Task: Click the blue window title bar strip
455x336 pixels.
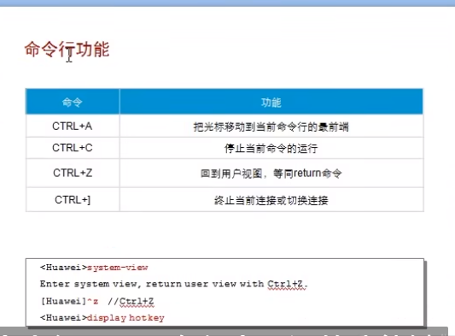Action: click(x=227, y=3)
